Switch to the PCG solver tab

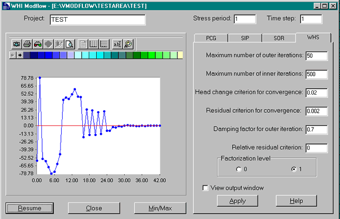pos(211,38)
